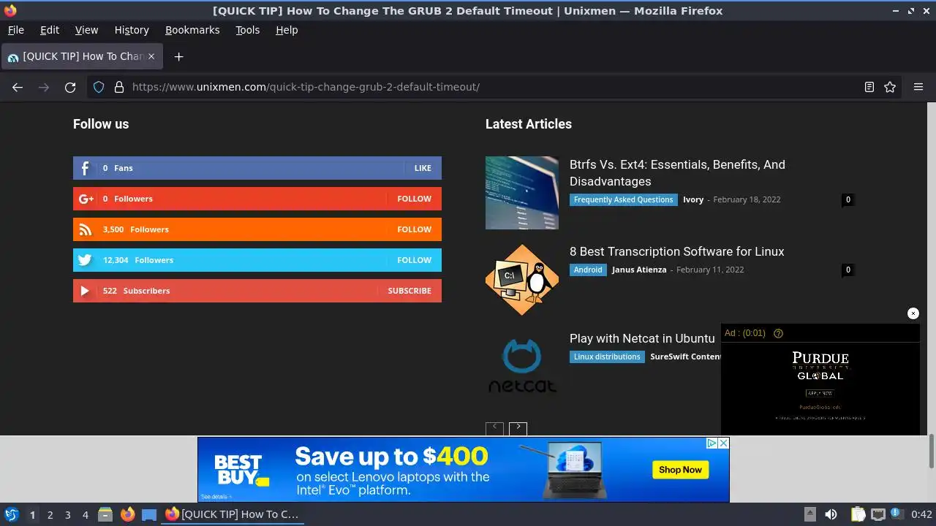Open the clipboard manager tray icon
The image size is (936, 526).
pyautogui.click(x=858, y=514)
